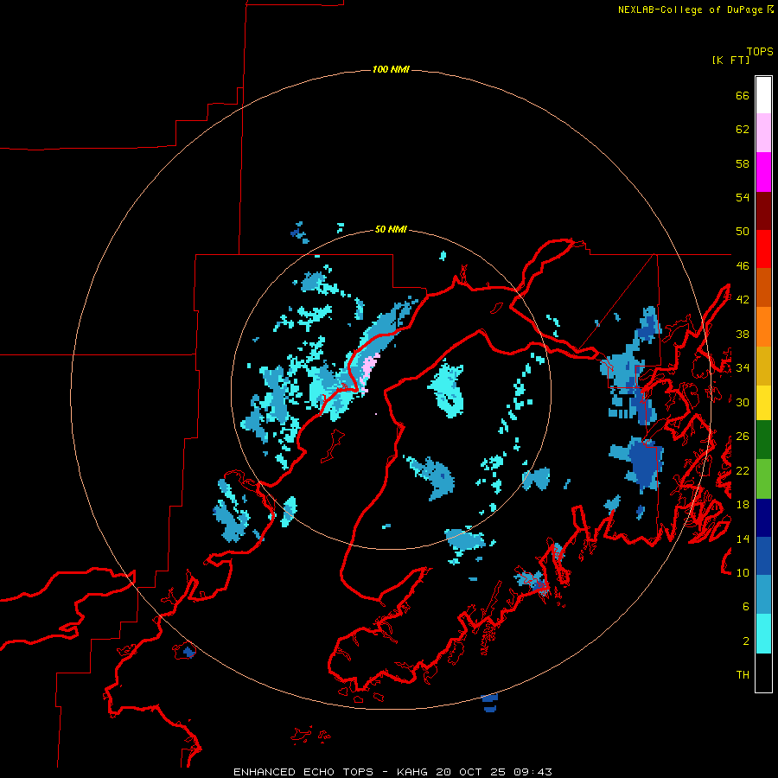Click the medium blue scale swatch
The height and width of the screenshot is (778, 778).
(x=763, y=556)
